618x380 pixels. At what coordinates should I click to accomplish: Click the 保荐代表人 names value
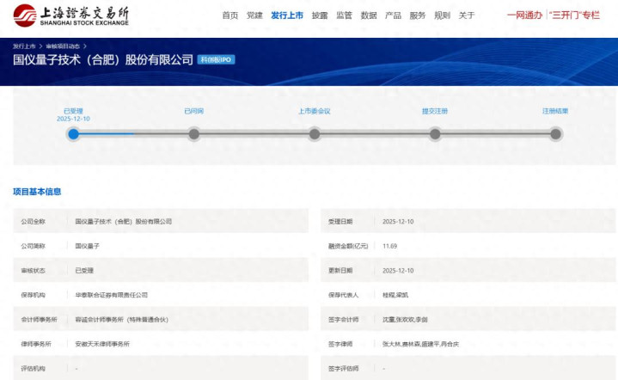(x=395, y=295)
